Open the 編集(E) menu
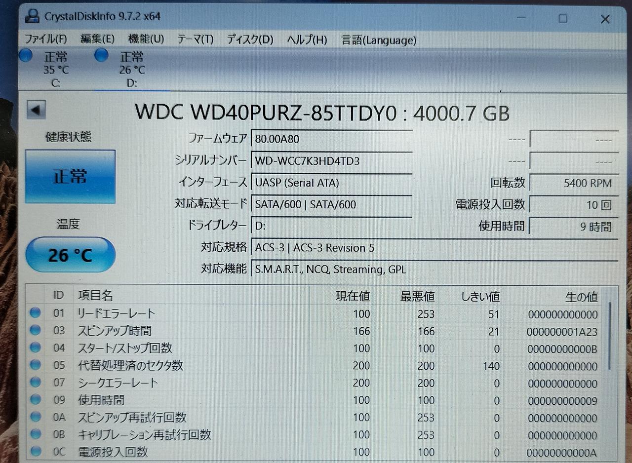Screen dimensions: 632x463 97,39
